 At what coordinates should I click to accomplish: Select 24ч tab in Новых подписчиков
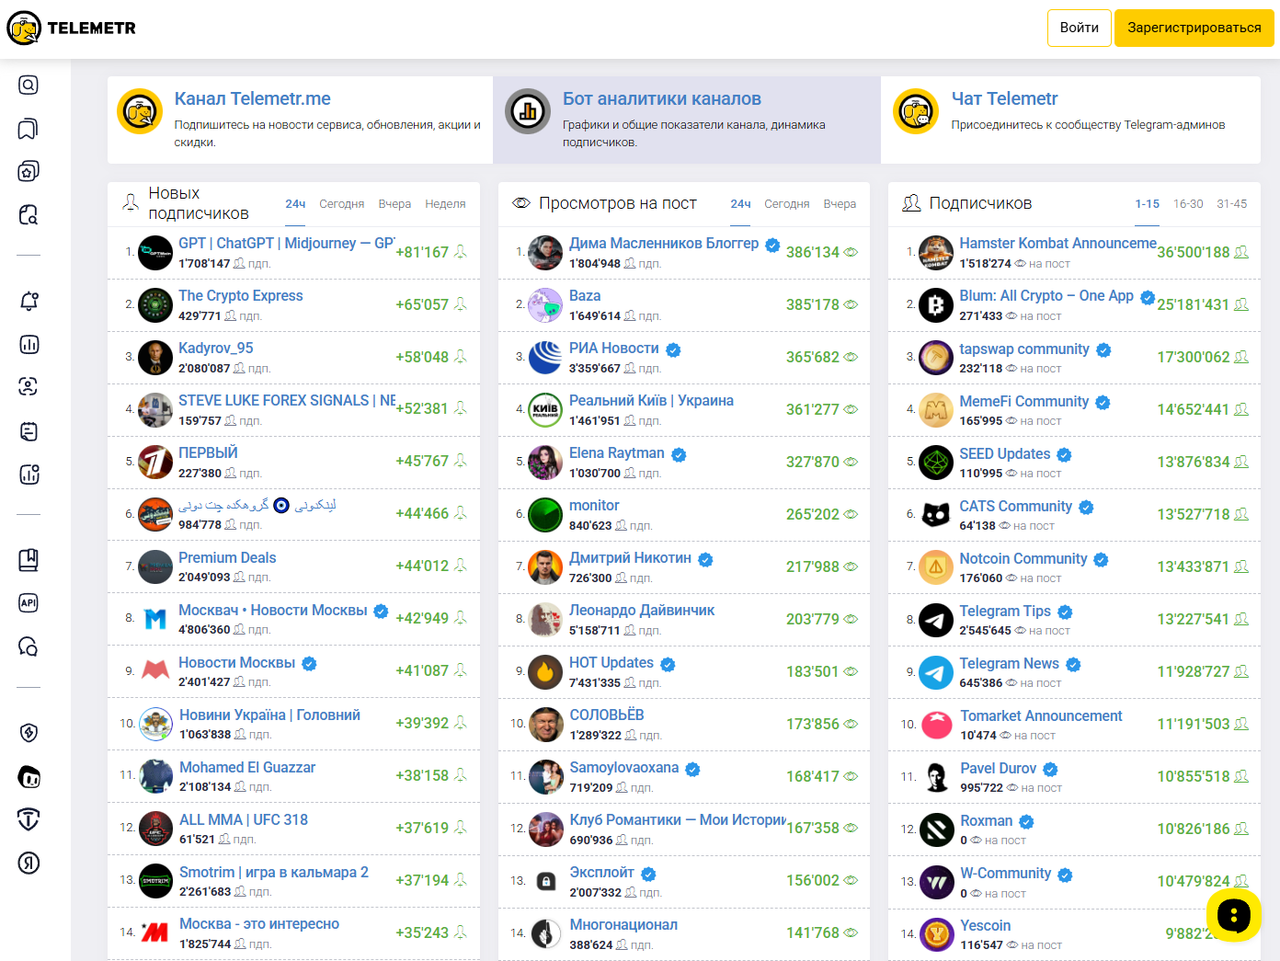coord(295,204)
